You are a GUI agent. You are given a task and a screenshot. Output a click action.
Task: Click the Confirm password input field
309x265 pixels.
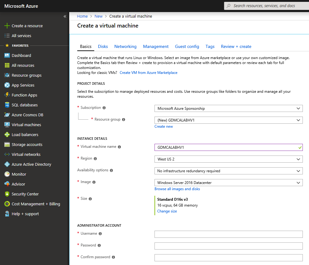click(x=229, y=258)
